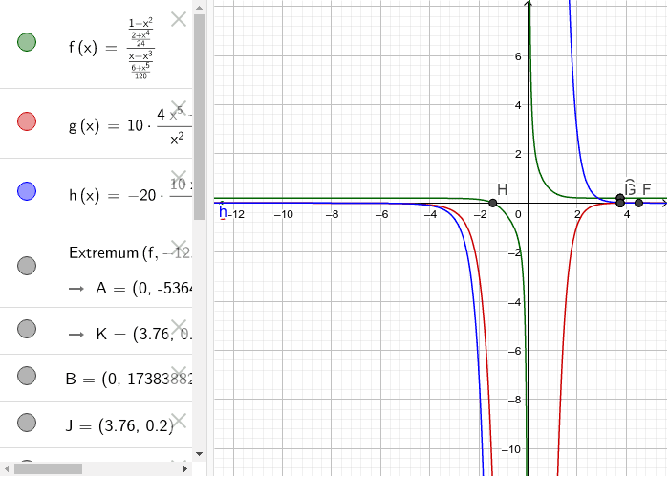This screenshot has width=669, height=478.
Task: Delete the Extremum entry with X icon
Action: [179, 248]
